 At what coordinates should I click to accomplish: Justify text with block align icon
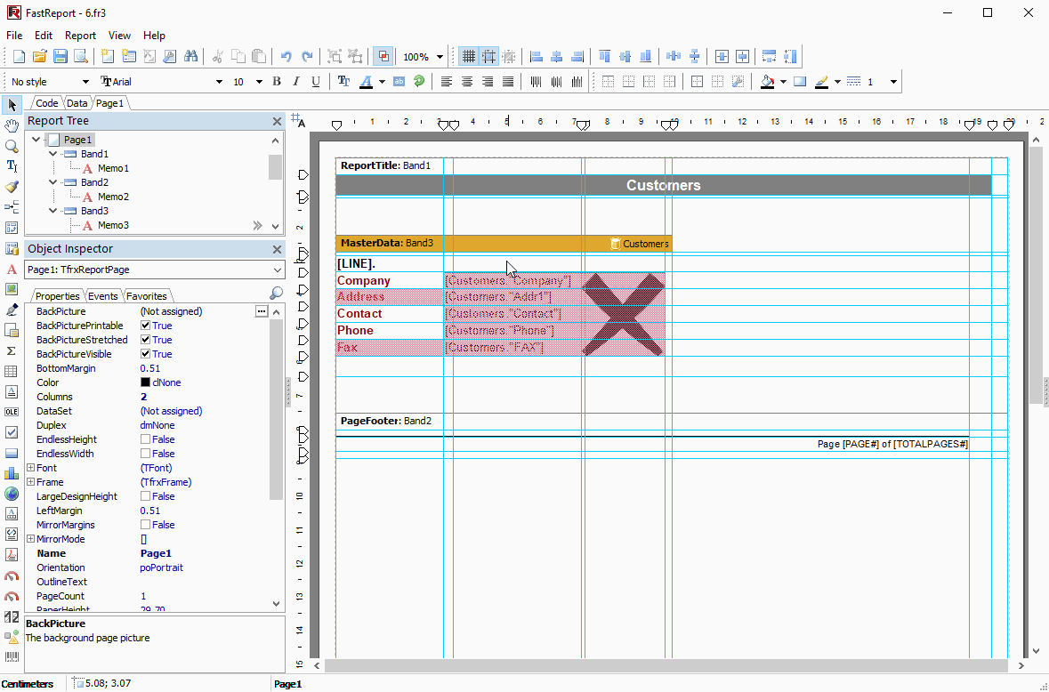508,82
